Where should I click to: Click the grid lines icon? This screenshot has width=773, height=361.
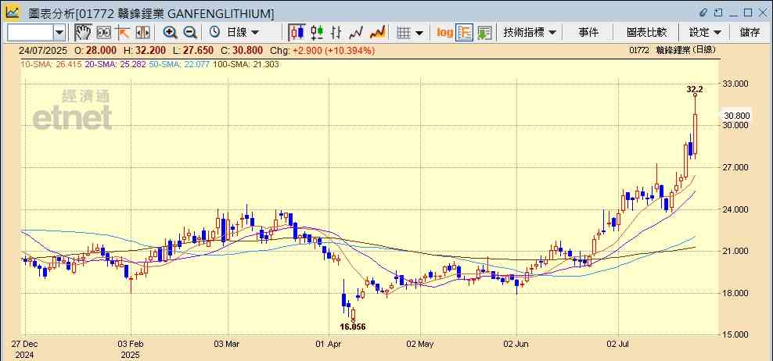click(x=404, y=33)
